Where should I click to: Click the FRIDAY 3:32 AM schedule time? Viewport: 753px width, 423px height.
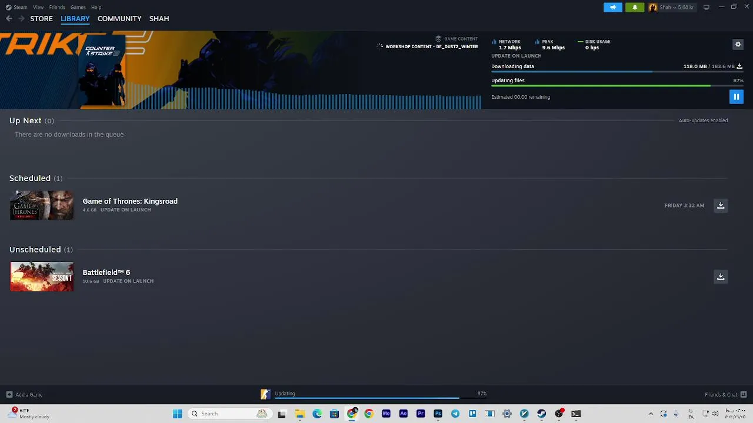pyautogui.click(x=684, y=206)
